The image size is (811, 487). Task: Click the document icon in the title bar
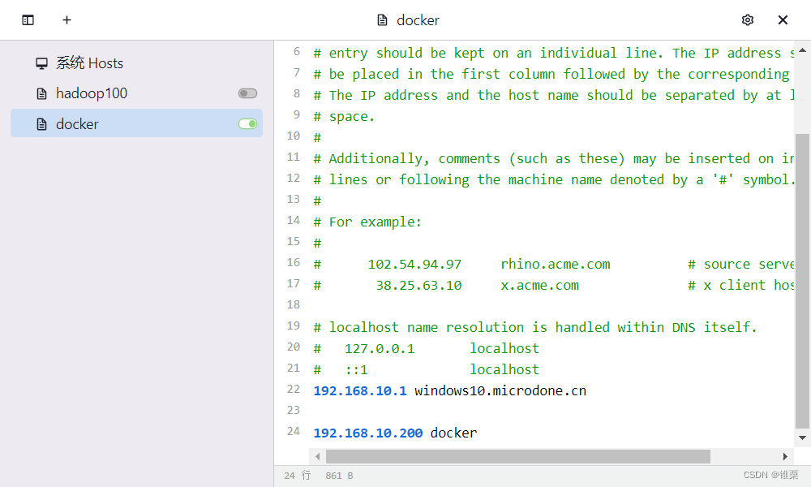coord(382,20)
